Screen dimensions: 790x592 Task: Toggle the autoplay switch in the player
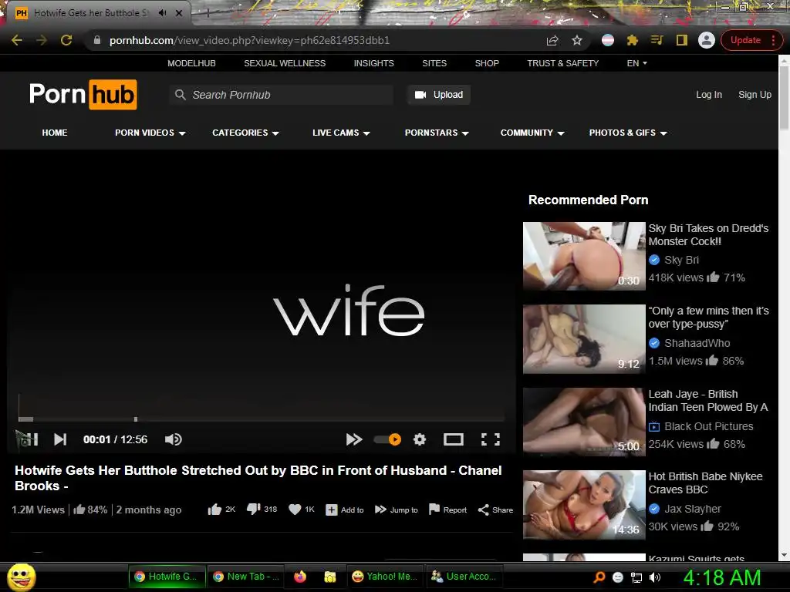(387, 439)
